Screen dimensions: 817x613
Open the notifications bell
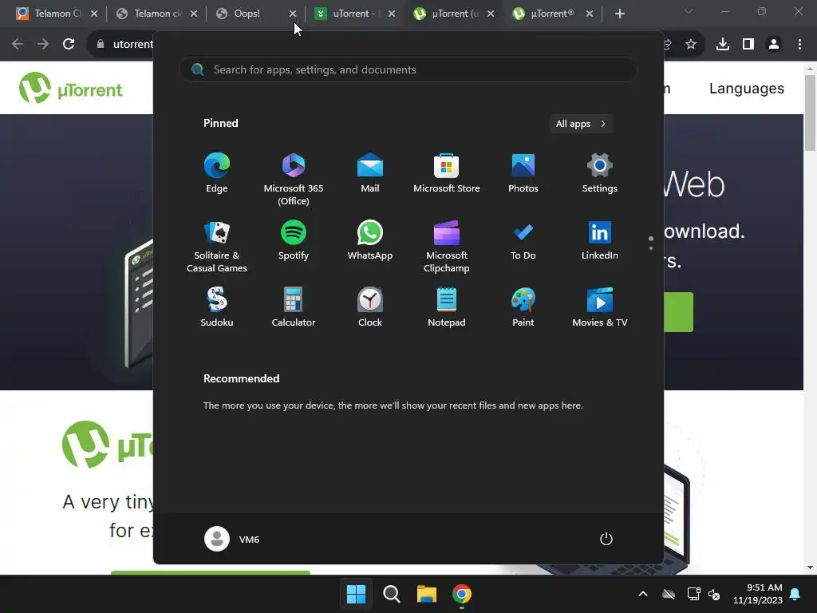(795, 594)
